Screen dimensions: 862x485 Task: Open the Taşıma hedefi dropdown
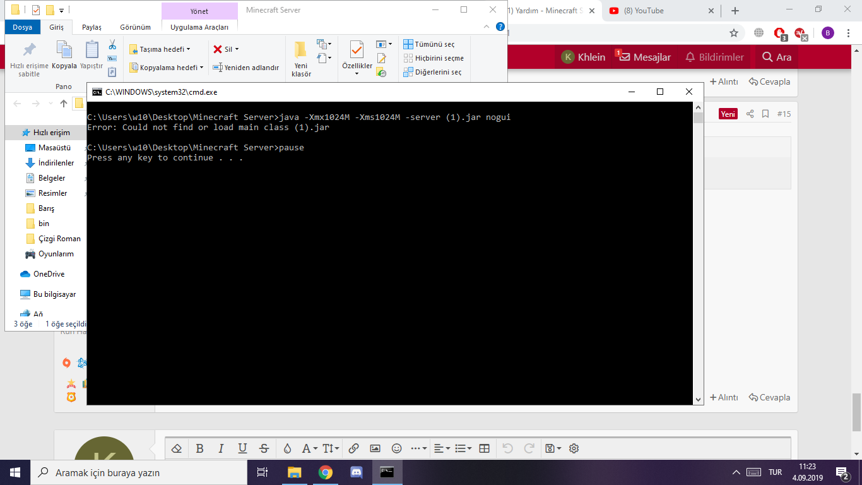[160, 49]
